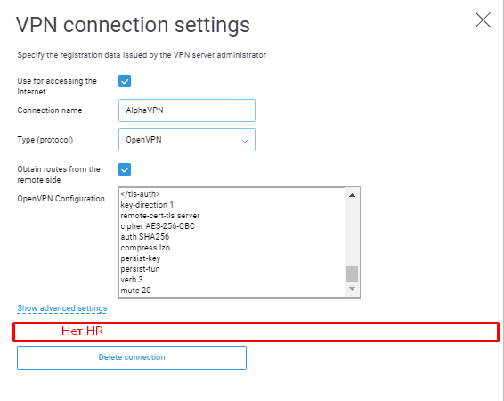Screen dimensions: 504x401
Task: Click the line 'verb 3'
Action: click(132, 280)
